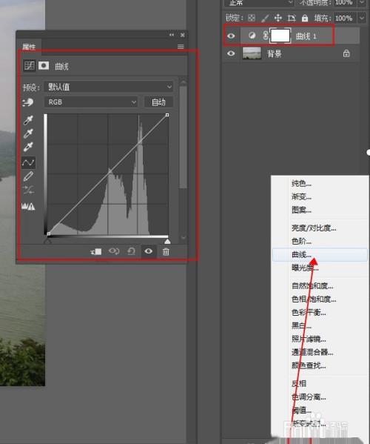Click histogram clipping warning icon
The height and width of the screenshot is (444, 370).
[x=28, y=206]
